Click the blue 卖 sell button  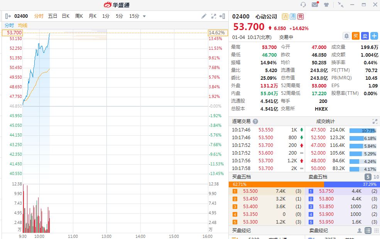[365, 36]
